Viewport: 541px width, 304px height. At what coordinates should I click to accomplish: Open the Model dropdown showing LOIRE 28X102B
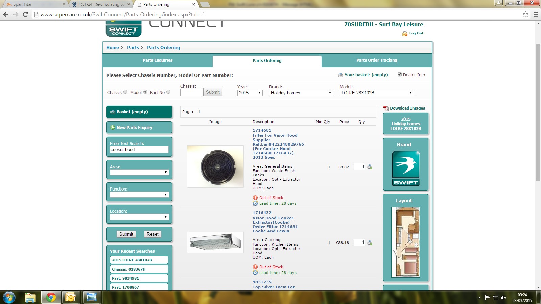click(x=377, y=93)
